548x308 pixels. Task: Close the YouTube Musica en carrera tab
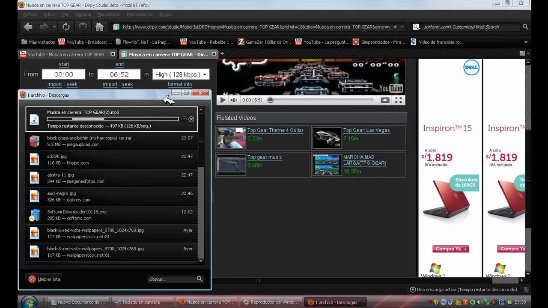(113, 54)
